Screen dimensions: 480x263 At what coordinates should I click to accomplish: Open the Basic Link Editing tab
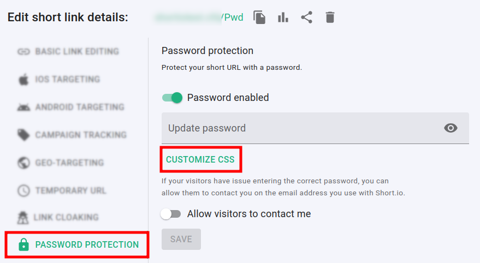76,52
